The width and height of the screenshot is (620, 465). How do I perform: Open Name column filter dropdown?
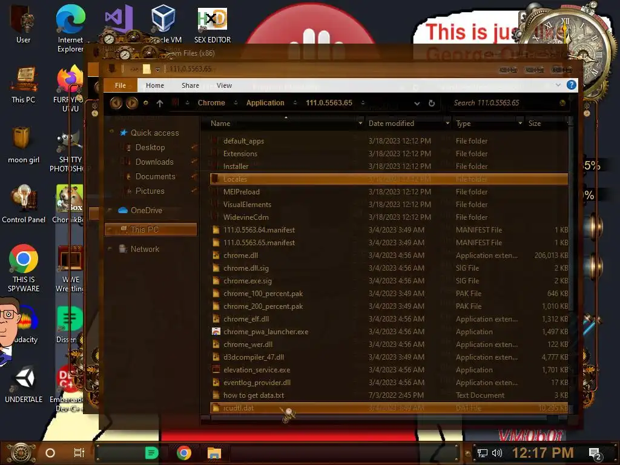[x=360, y=124]
